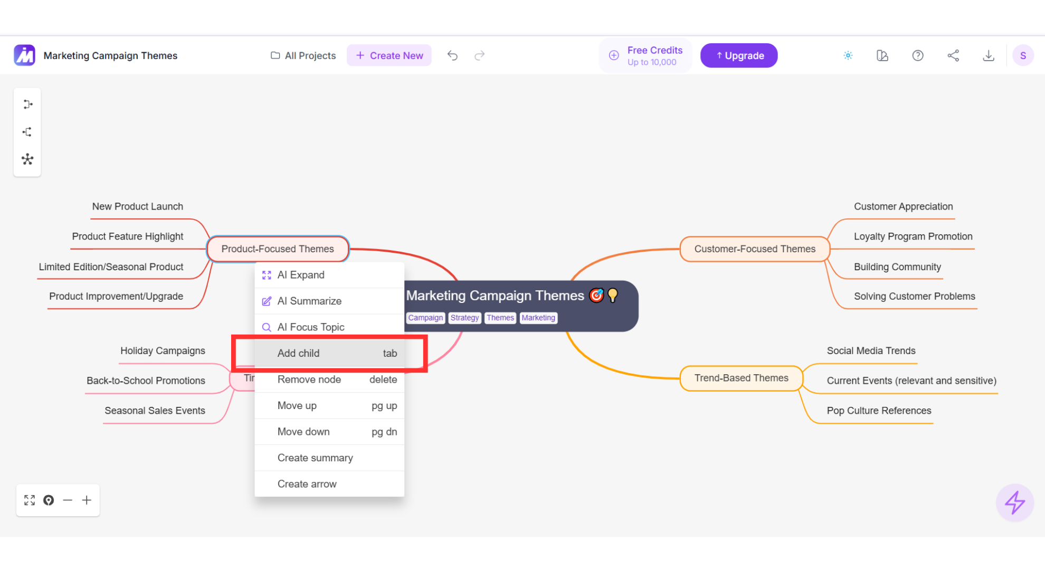Select the Customer-Focused Themes node
The width and height of the screenshot is (1045, 570).
[x=755, y=249]
